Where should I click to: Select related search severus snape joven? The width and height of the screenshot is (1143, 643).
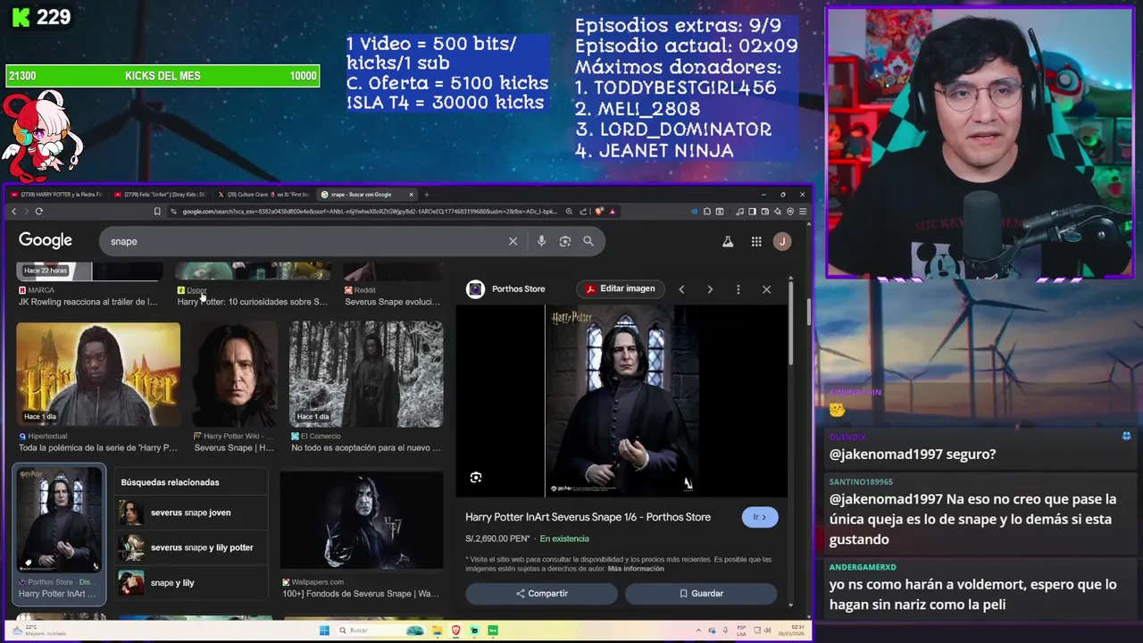coord(191,513)
